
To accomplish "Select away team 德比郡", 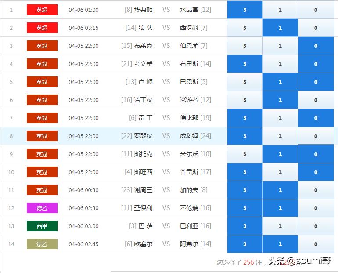I will tap(189, 118).
